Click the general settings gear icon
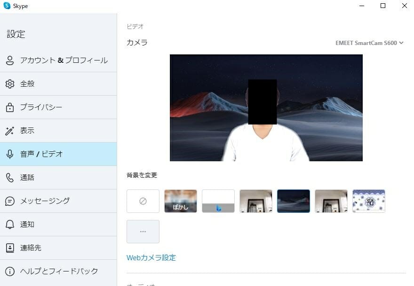 click(x=9, y=84)
